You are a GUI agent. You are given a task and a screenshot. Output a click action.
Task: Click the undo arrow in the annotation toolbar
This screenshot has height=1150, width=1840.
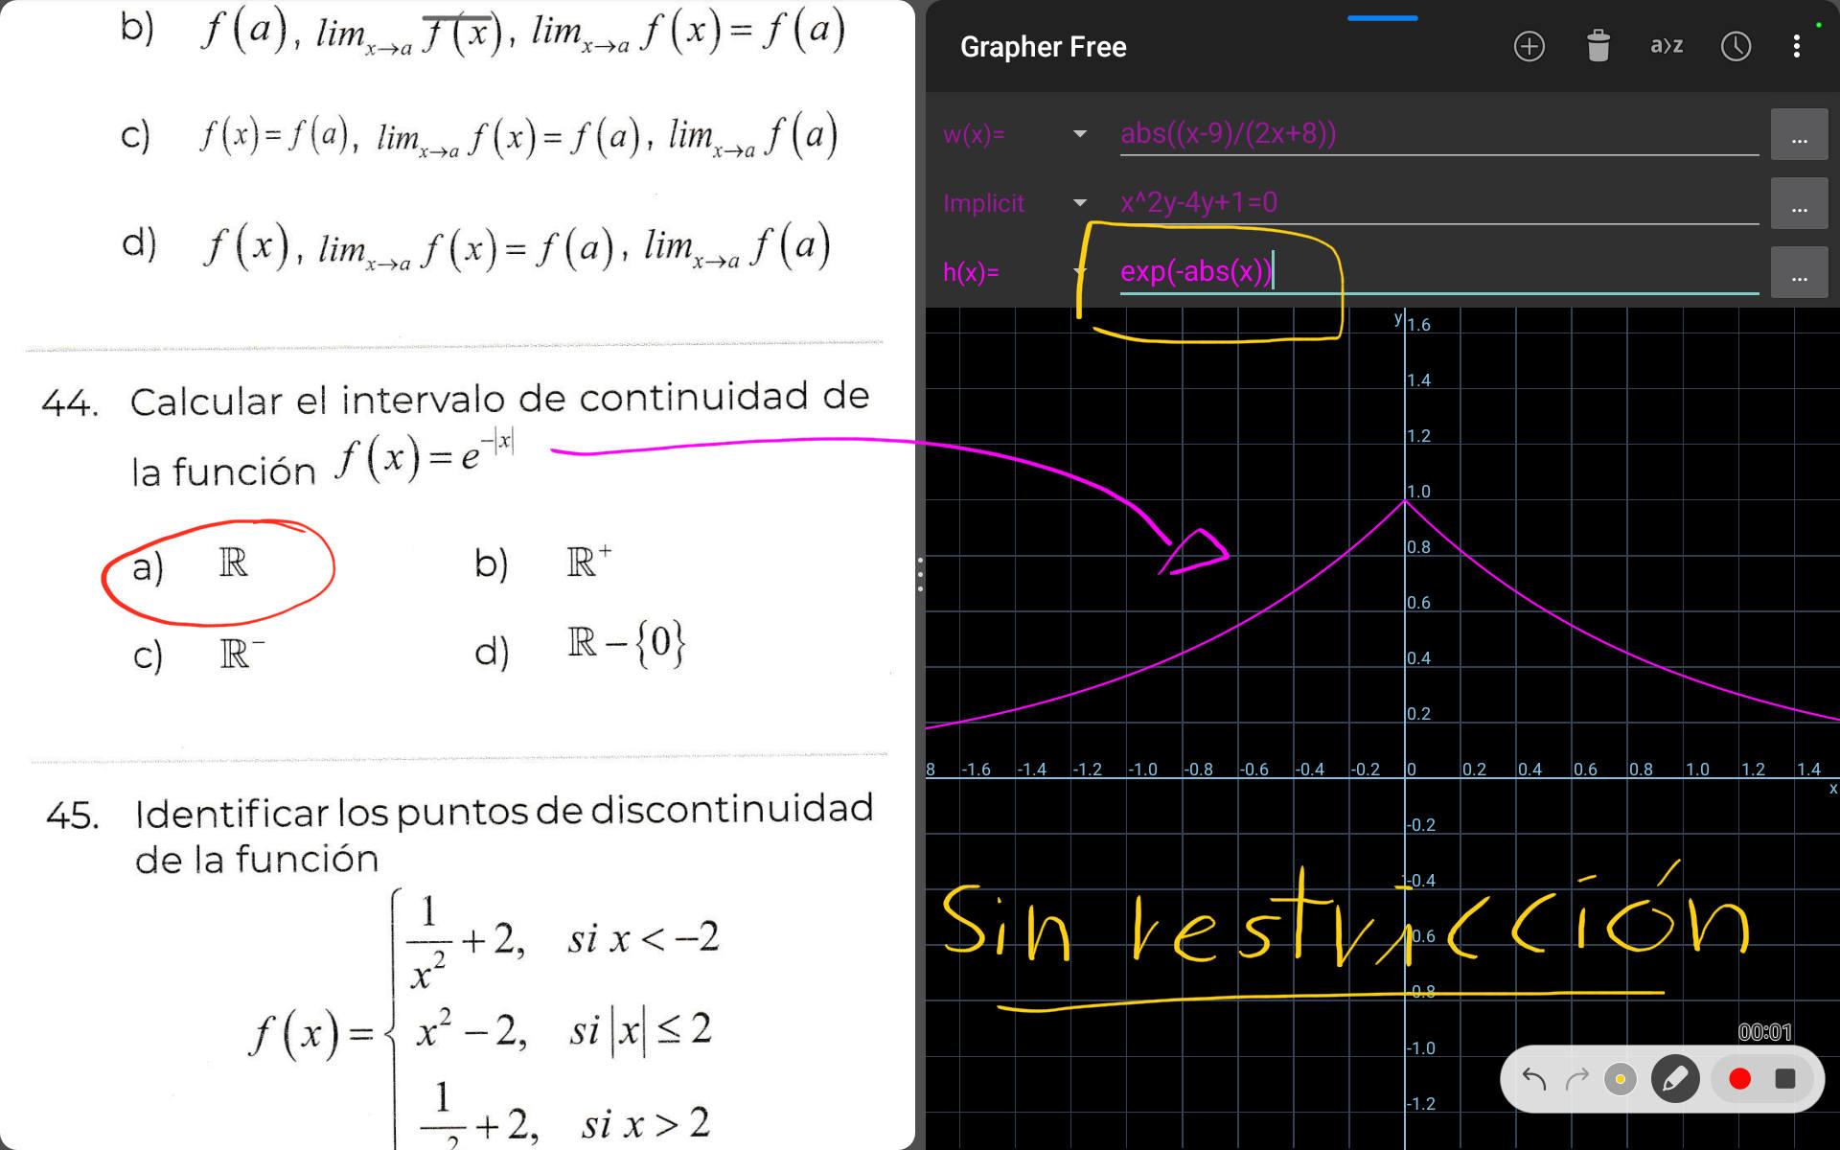(x=1533, y=1078)
